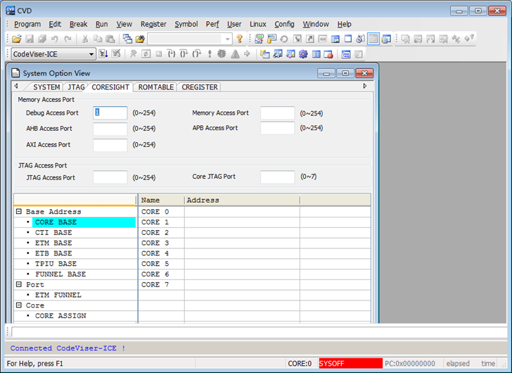Click the cascade windows toolbar icon
This screenshot has height=373, width=512.
tap(127, 39)
